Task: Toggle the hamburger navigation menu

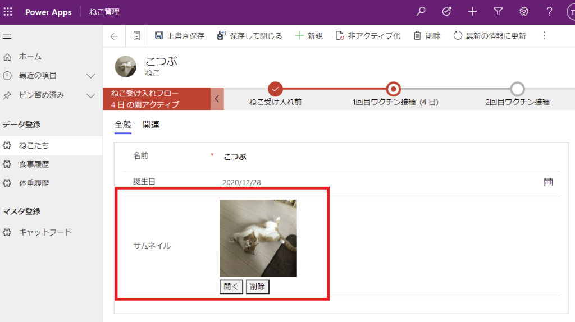Action: tap(7, 36)
